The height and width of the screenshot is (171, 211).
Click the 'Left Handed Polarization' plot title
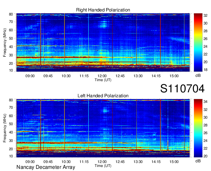click(x=103, y=96)
